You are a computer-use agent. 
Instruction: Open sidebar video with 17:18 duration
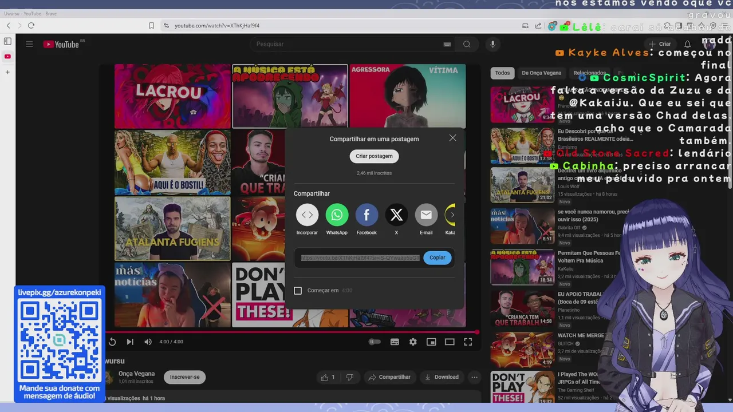click(x=522, y=145)
